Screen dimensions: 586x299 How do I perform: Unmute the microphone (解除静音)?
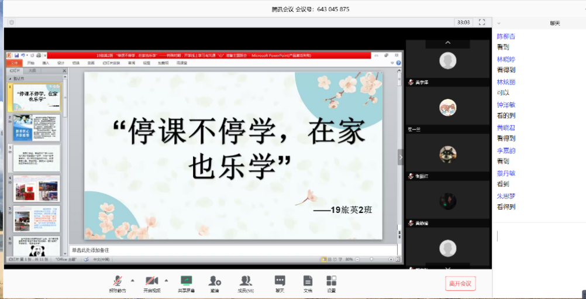coord(118,281)
